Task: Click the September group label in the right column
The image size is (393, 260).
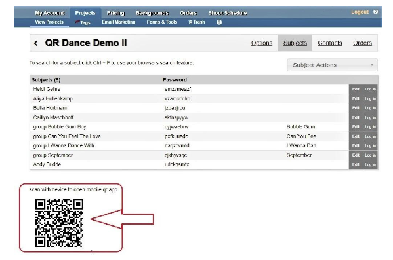Action: tap(299, 155)
